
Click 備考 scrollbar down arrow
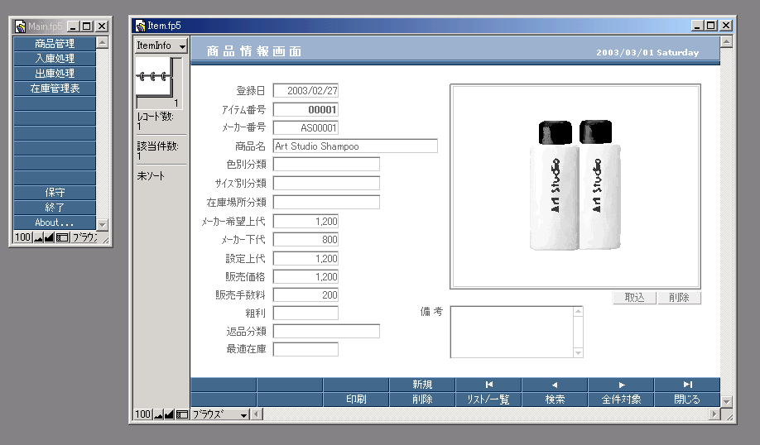[578, 352]
